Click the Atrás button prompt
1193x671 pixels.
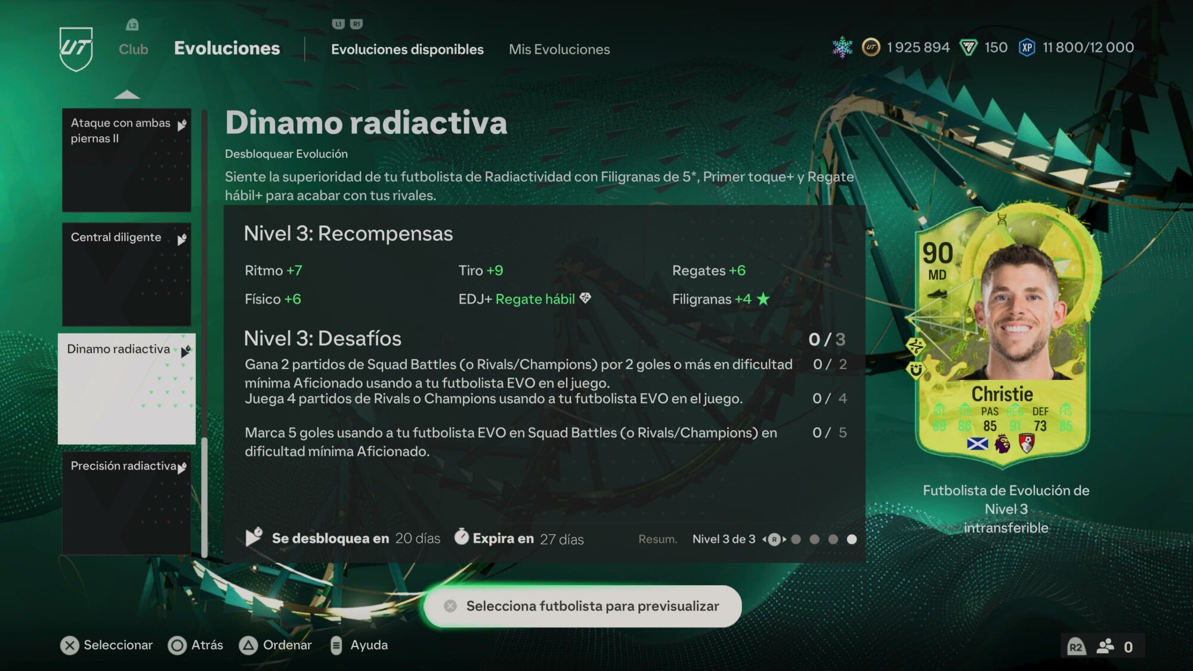click(196, 645)
